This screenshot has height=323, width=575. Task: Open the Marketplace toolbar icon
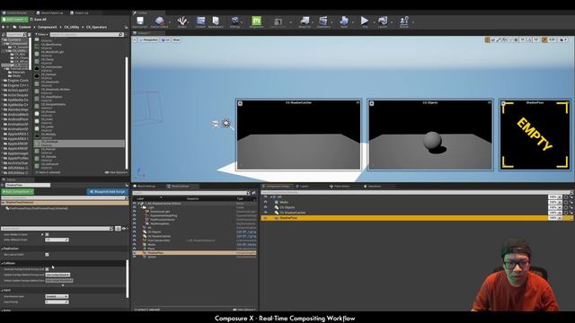pyautogui.click(x=216, y=21)
